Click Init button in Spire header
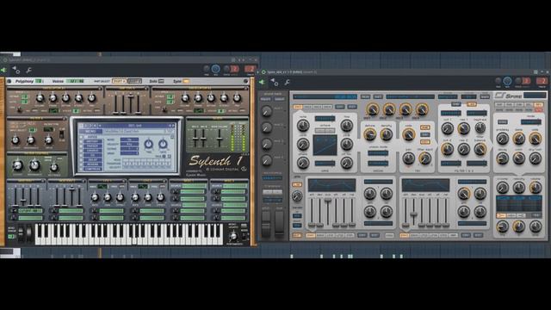The image size is (551, 310). [378, 96]
